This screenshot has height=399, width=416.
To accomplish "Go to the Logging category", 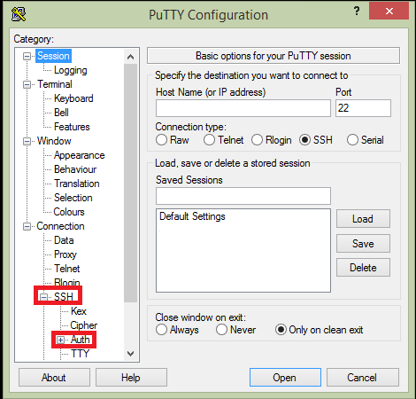I will (x=71, y=70).
